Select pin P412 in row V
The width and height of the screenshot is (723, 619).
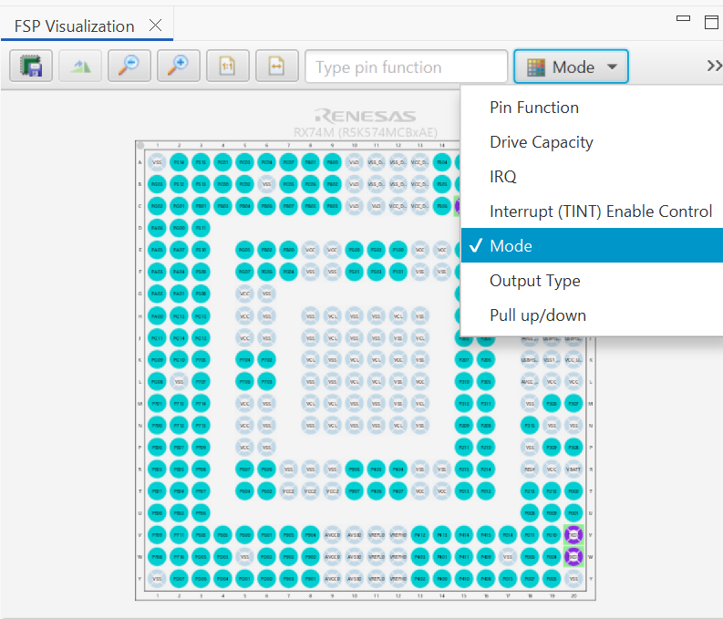pos(420,535)
